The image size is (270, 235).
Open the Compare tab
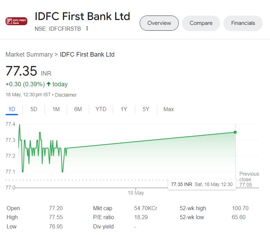(x=201, y=23)
